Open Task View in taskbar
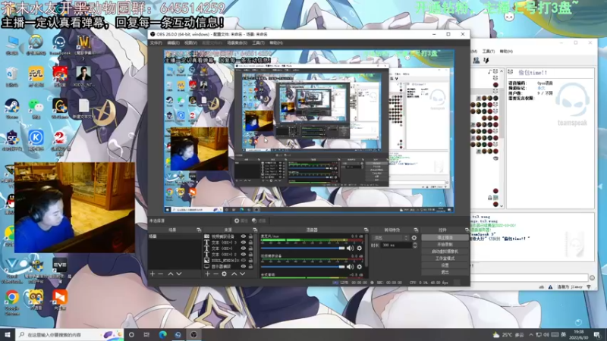The image size is (607, 341). [x=146, y=334]
